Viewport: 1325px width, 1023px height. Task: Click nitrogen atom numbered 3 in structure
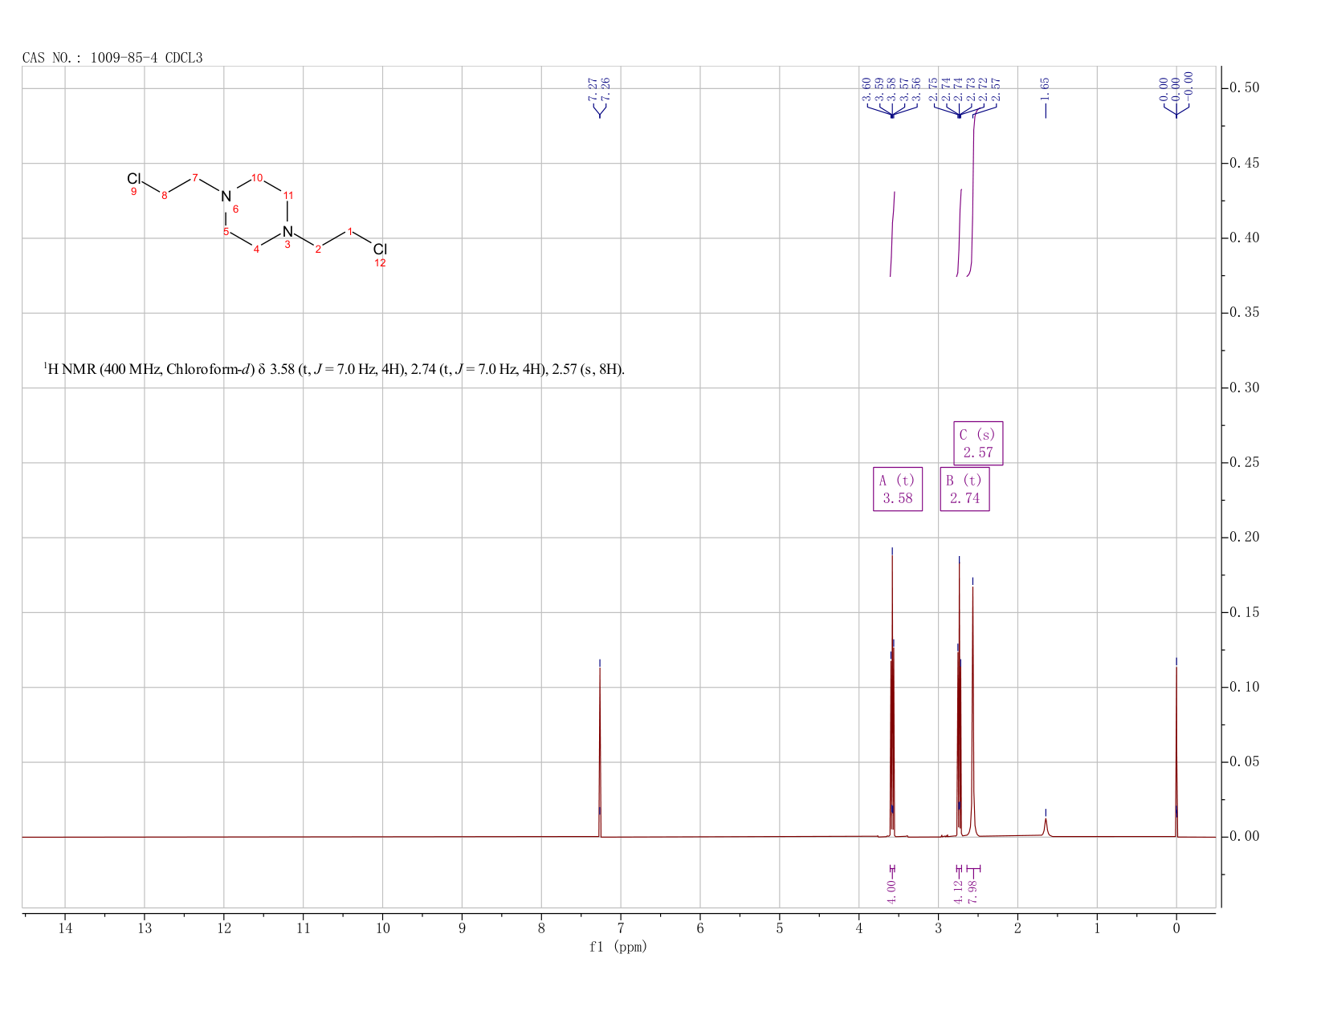(x=287, y=232)
